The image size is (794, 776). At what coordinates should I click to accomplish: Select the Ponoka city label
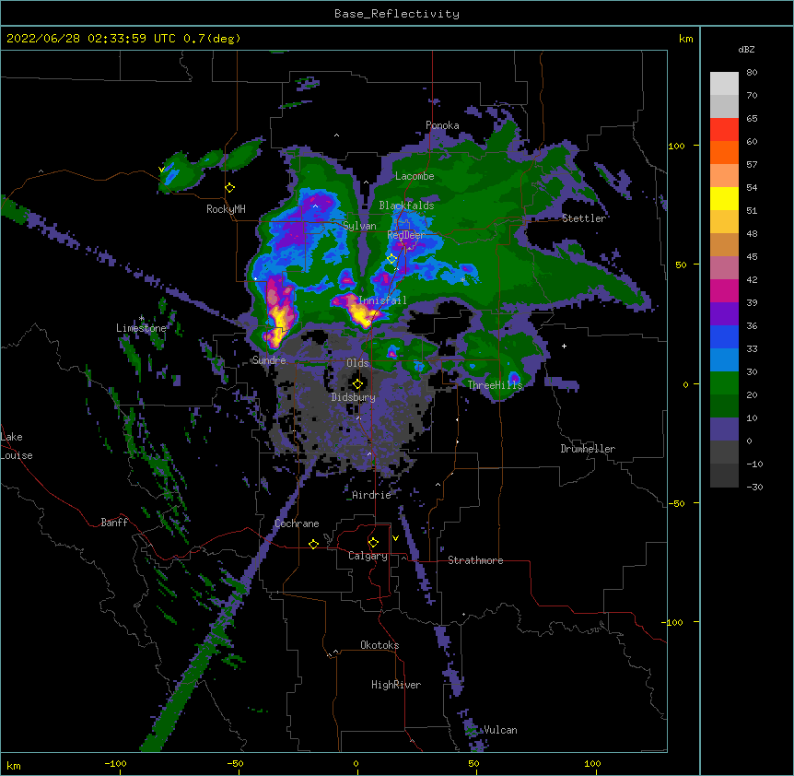click(x=442, y=125)
